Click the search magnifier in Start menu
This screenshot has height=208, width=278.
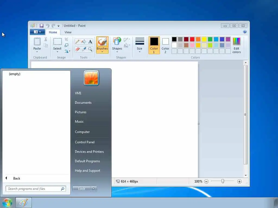[x=63, y=189]
